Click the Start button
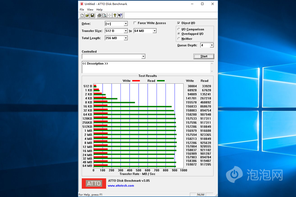 [204, 56]
